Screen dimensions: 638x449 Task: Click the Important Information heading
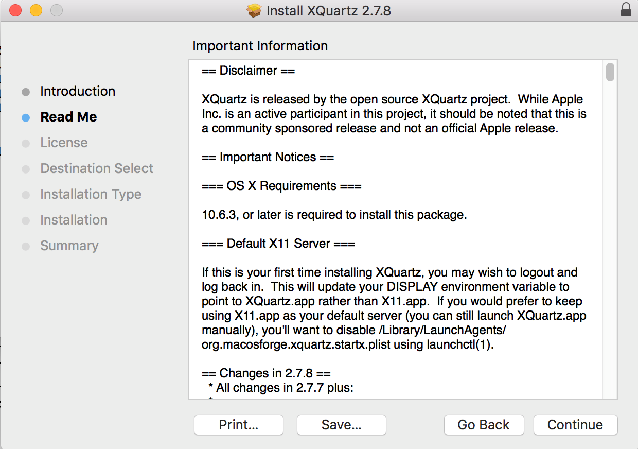[x=260, y=46]
